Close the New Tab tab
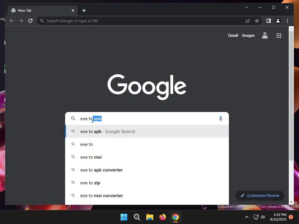The height and width of the screenshot is (224, 299). point(73,10)
